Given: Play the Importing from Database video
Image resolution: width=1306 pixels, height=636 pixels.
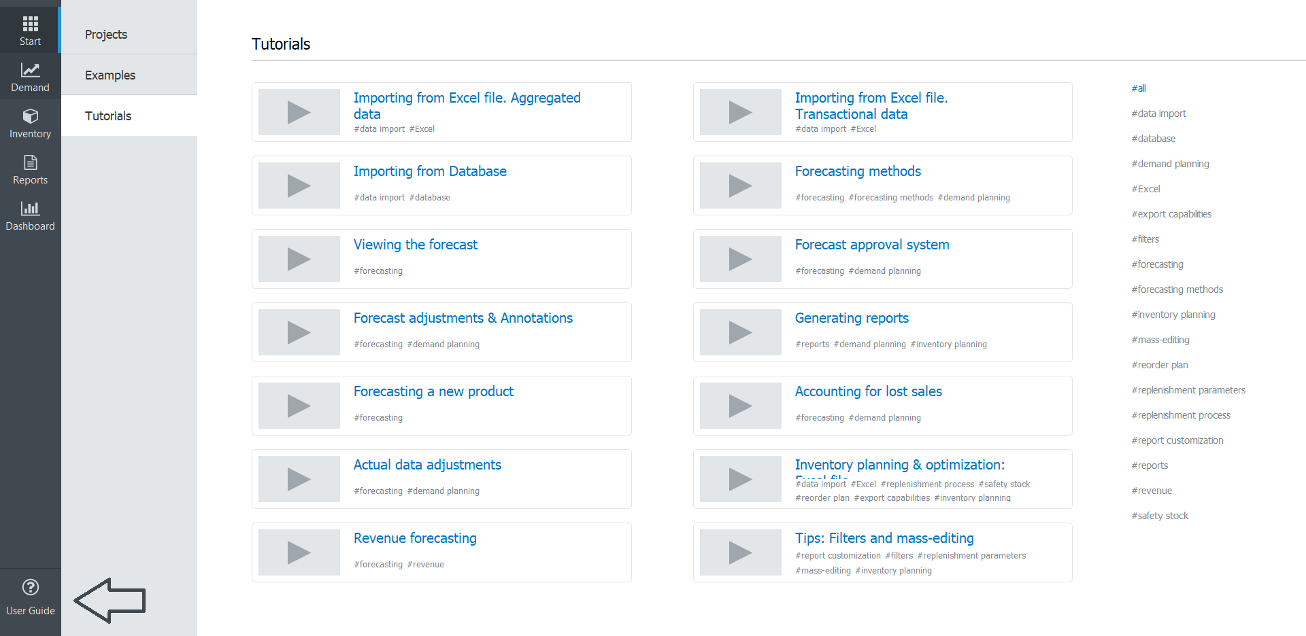Looking at the screenshot, I should 299,185.
